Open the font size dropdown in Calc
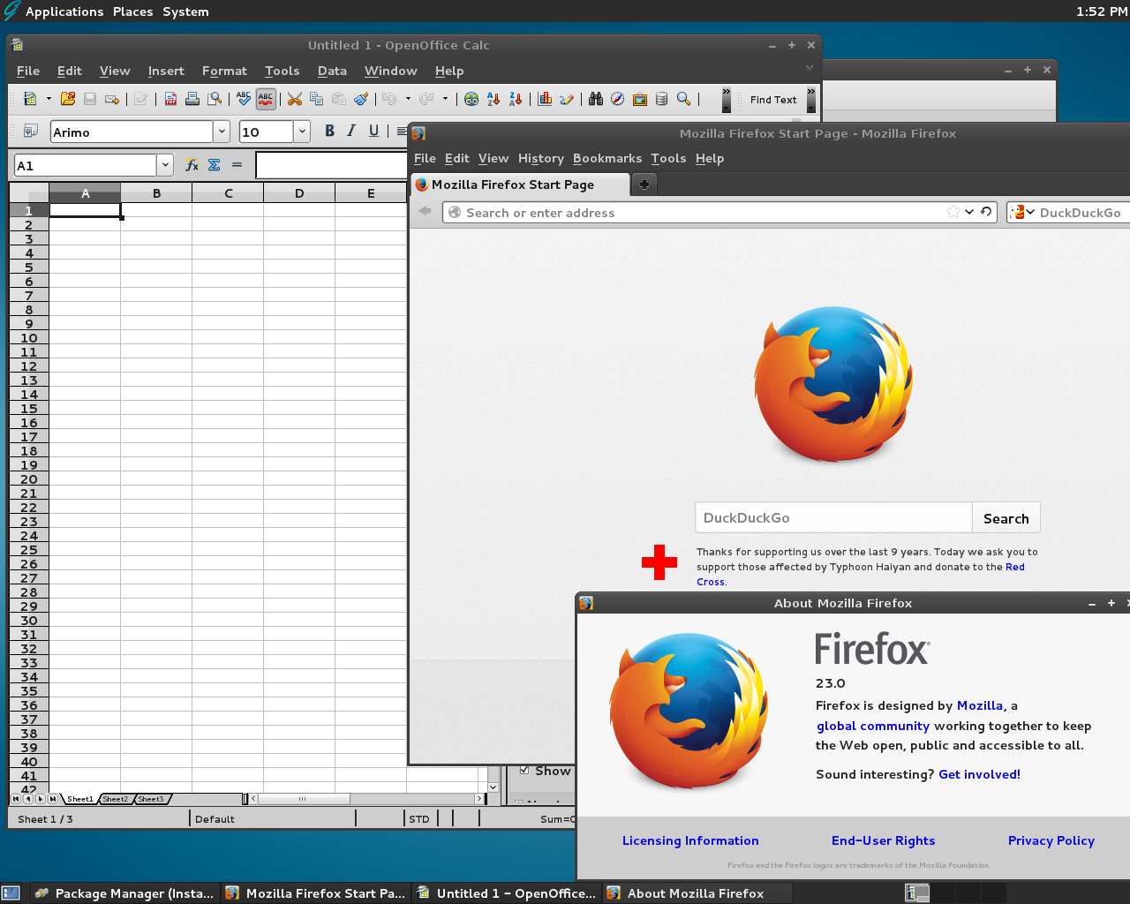Image resolution: width=1130 pixels, height=904 pixels. click(x=302, y=132)
